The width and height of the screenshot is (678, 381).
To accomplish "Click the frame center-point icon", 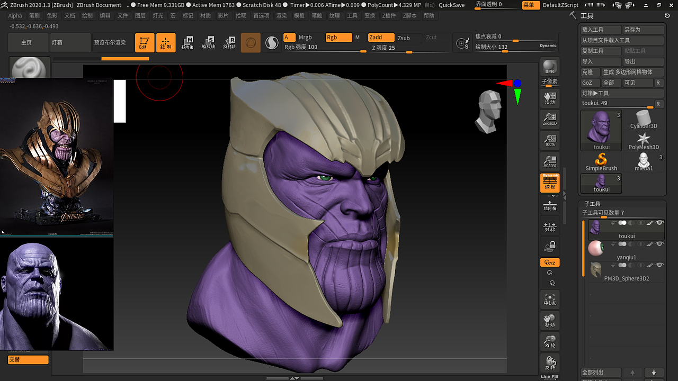I will tap(550, 300).
